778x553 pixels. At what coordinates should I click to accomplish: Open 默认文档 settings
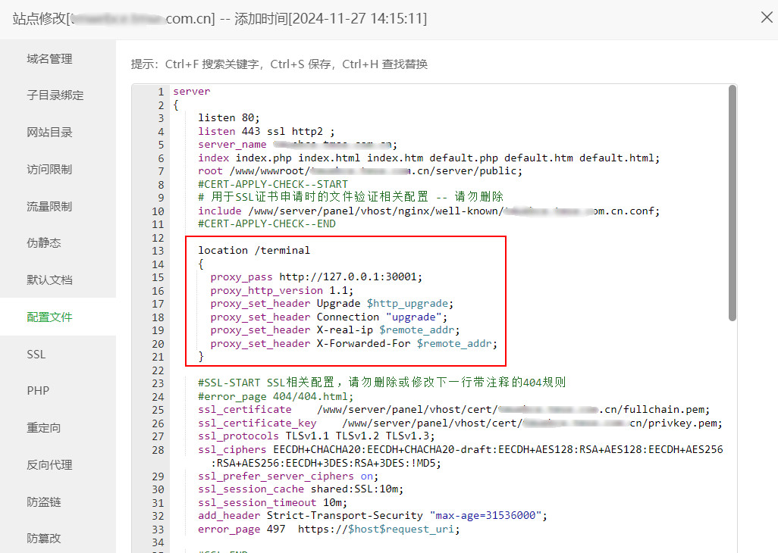point(50,280)
